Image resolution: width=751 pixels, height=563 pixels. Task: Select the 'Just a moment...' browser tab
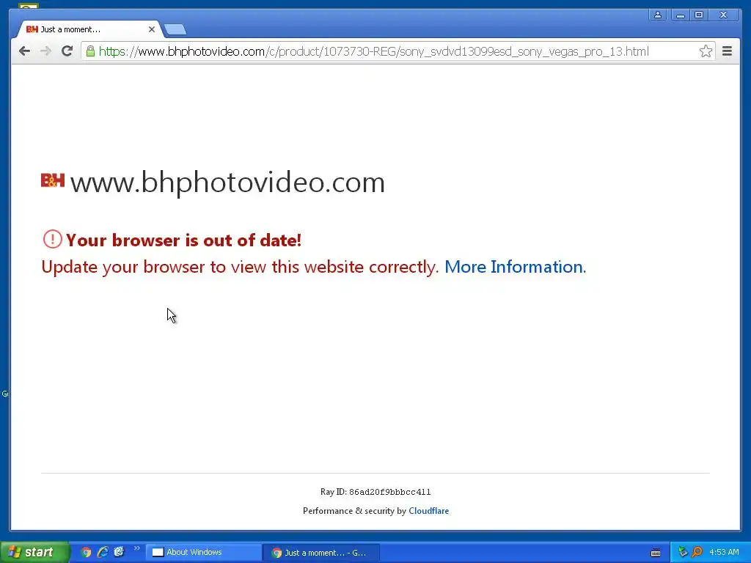(89, 29)
